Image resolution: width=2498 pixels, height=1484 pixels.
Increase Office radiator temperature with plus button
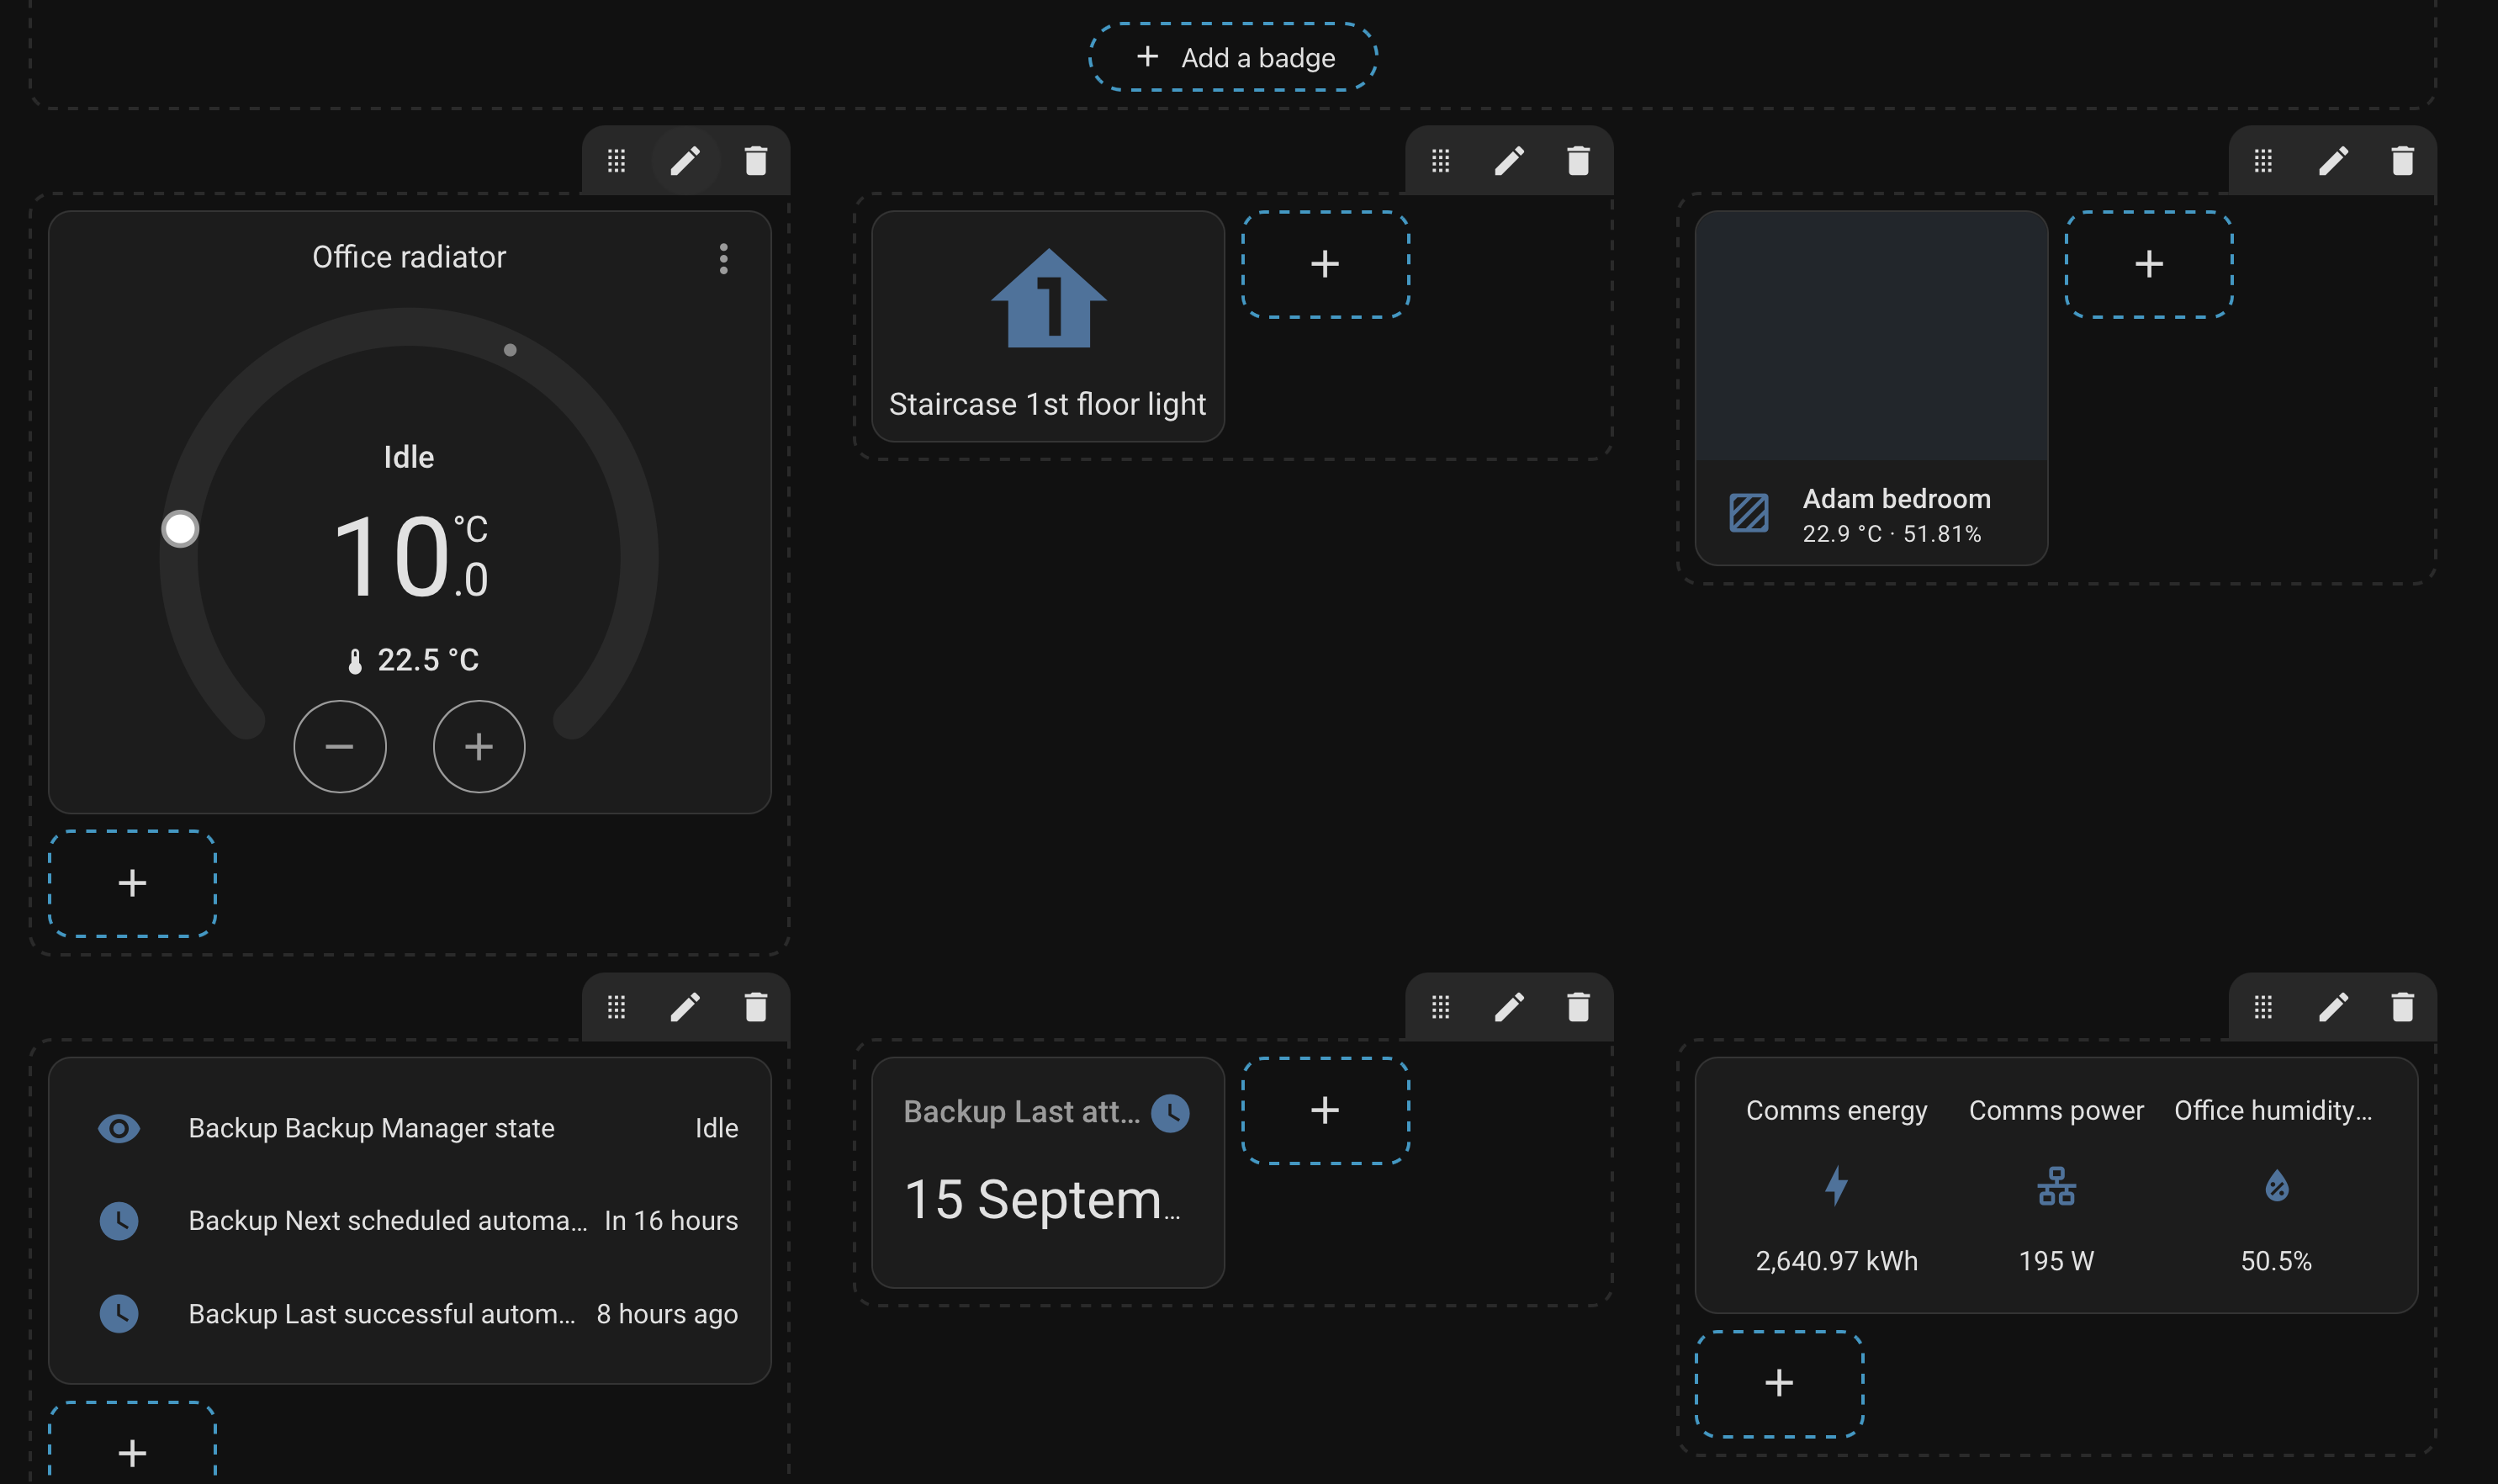pyautogui.click(x=479, y=747)
